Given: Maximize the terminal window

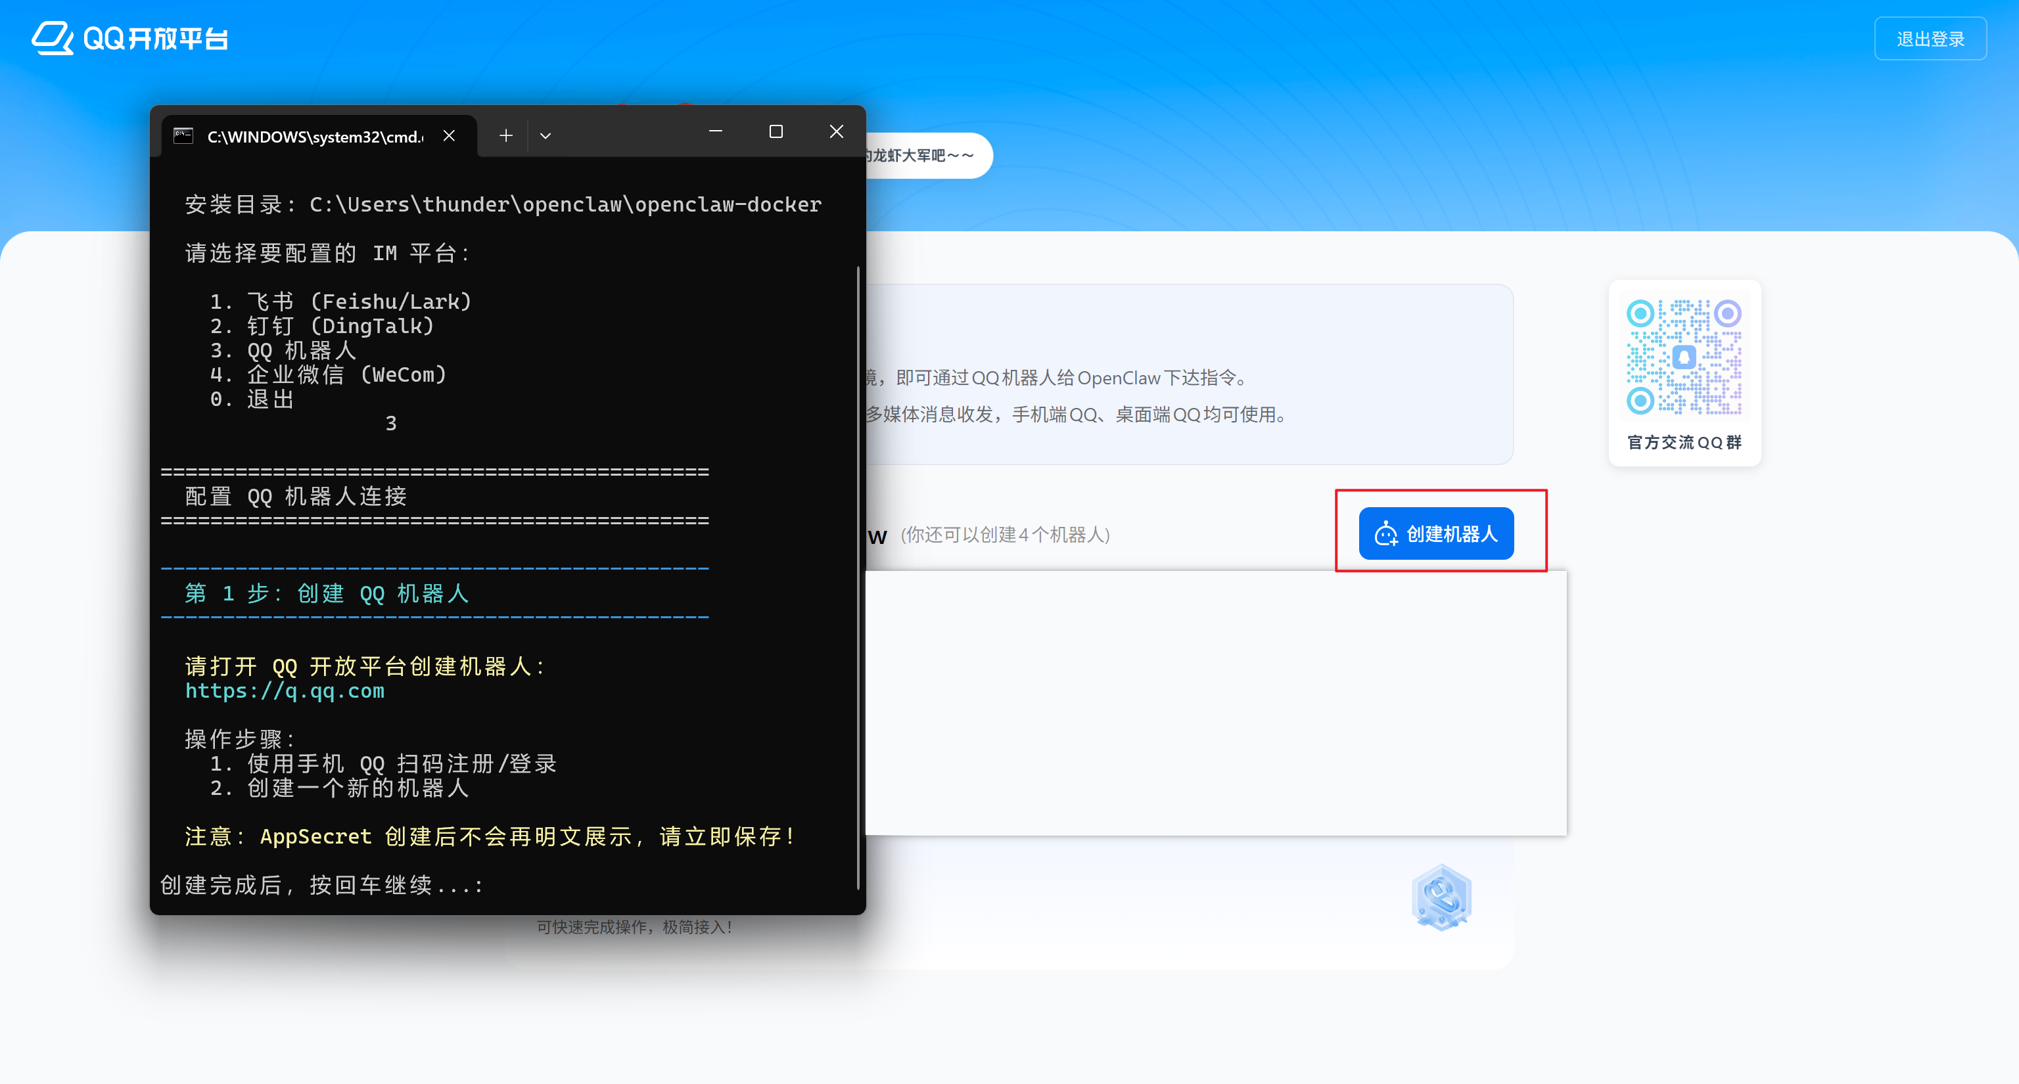Looking at the screenshot, I should pos(776,131).
